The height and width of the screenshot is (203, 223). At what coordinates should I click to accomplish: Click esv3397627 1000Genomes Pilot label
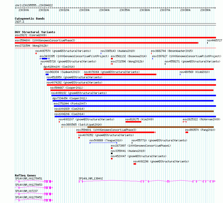point(187,56)
